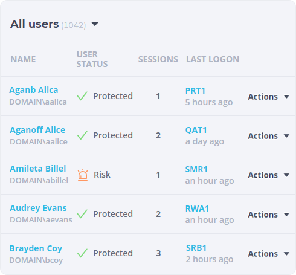Open Actions dropdown for Brayden Coy

269,254
